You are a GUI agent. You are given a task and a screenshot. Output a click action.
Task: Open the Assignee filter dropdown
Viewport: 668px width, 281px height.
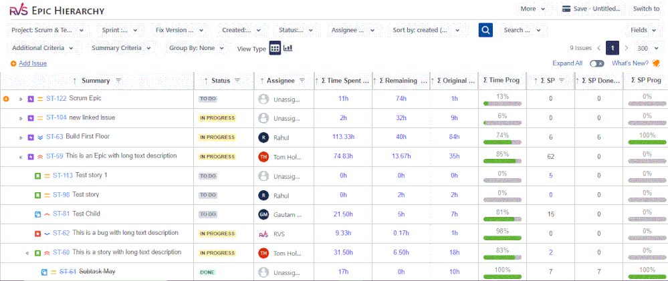[x=353, y=30]
